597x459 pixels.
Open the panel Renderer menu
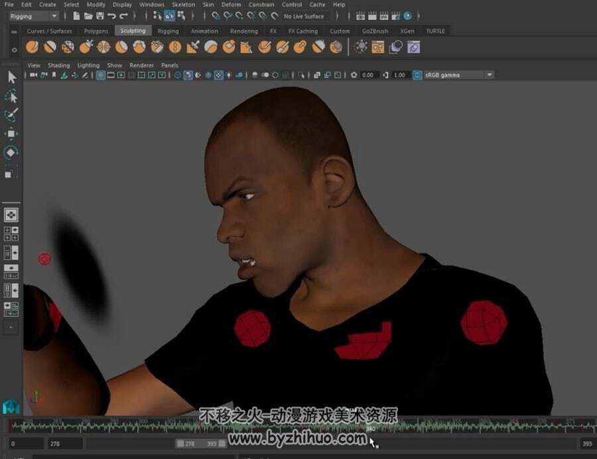tap(142, 66)
